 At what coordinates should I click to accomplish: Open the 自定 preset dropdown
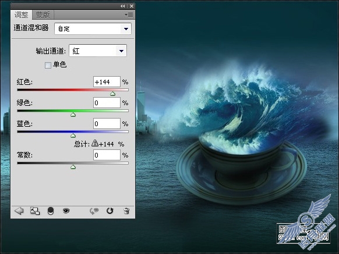[93, 28]
